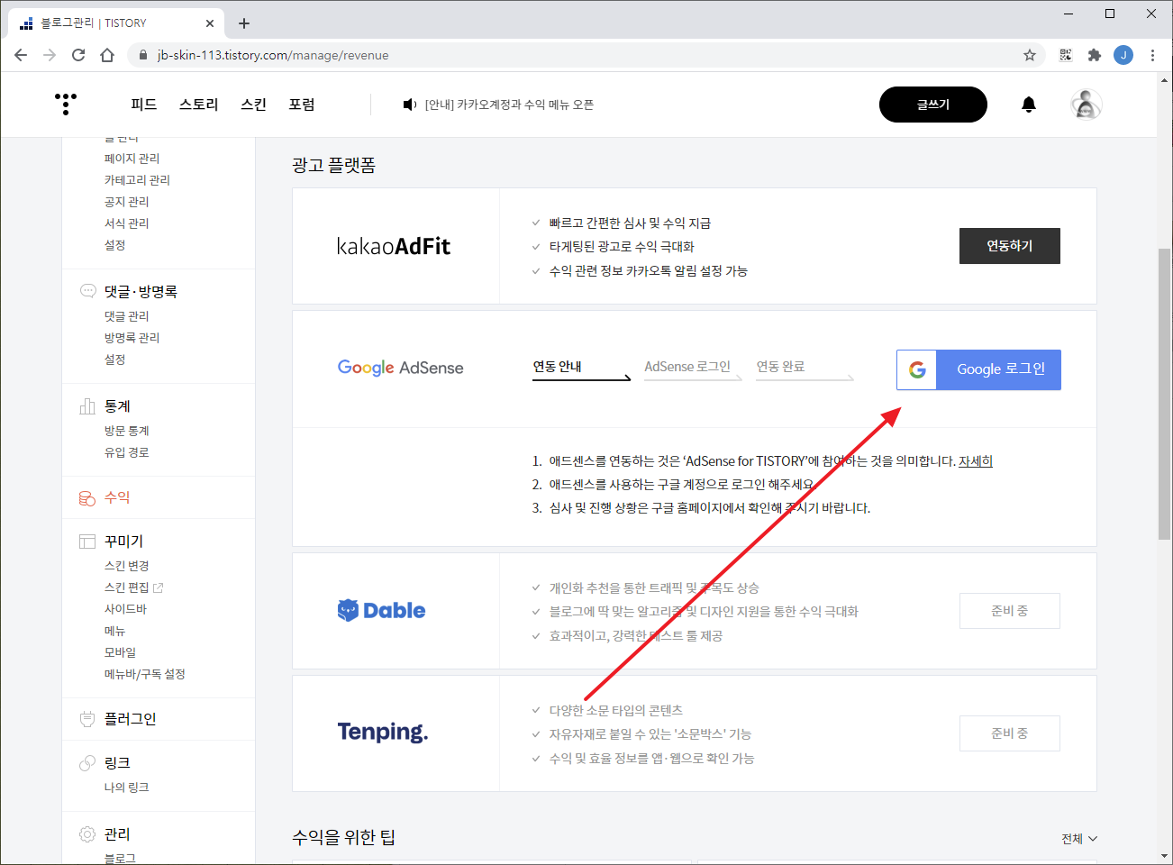Viewport: 1173px width, 865px height.
Task: Open 나의 링크 in sidebar
Action: tap(126, 788)
